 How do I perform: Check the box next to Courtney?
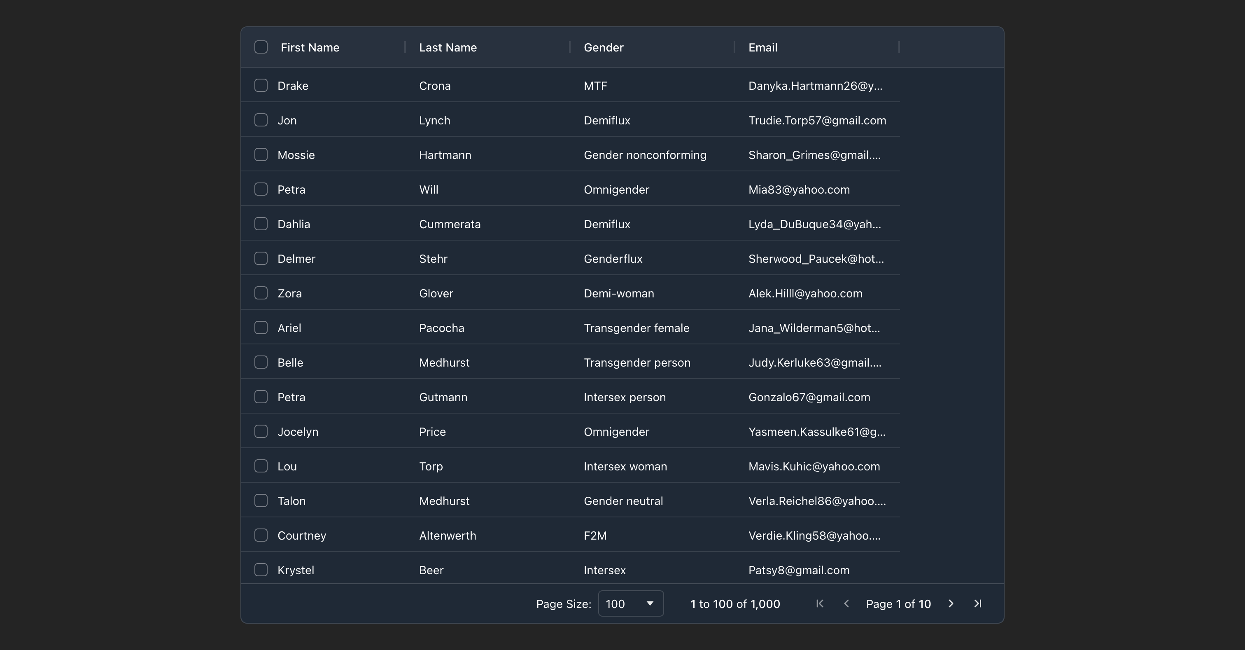click(261, 535)
